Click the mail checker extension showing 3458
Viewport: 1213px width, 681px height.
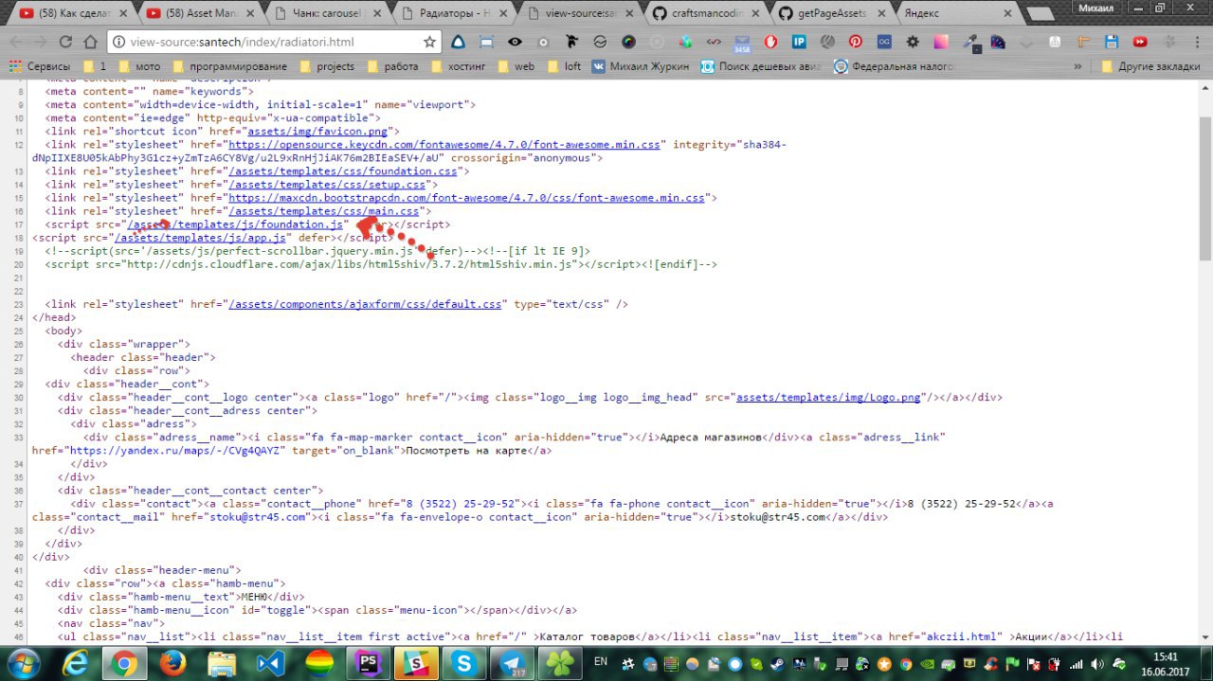pos(742,43)
